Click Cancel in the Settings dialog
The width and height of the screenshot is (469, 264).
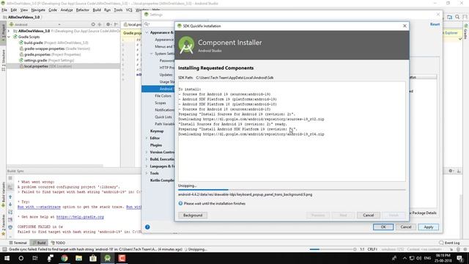click(405, 227)
